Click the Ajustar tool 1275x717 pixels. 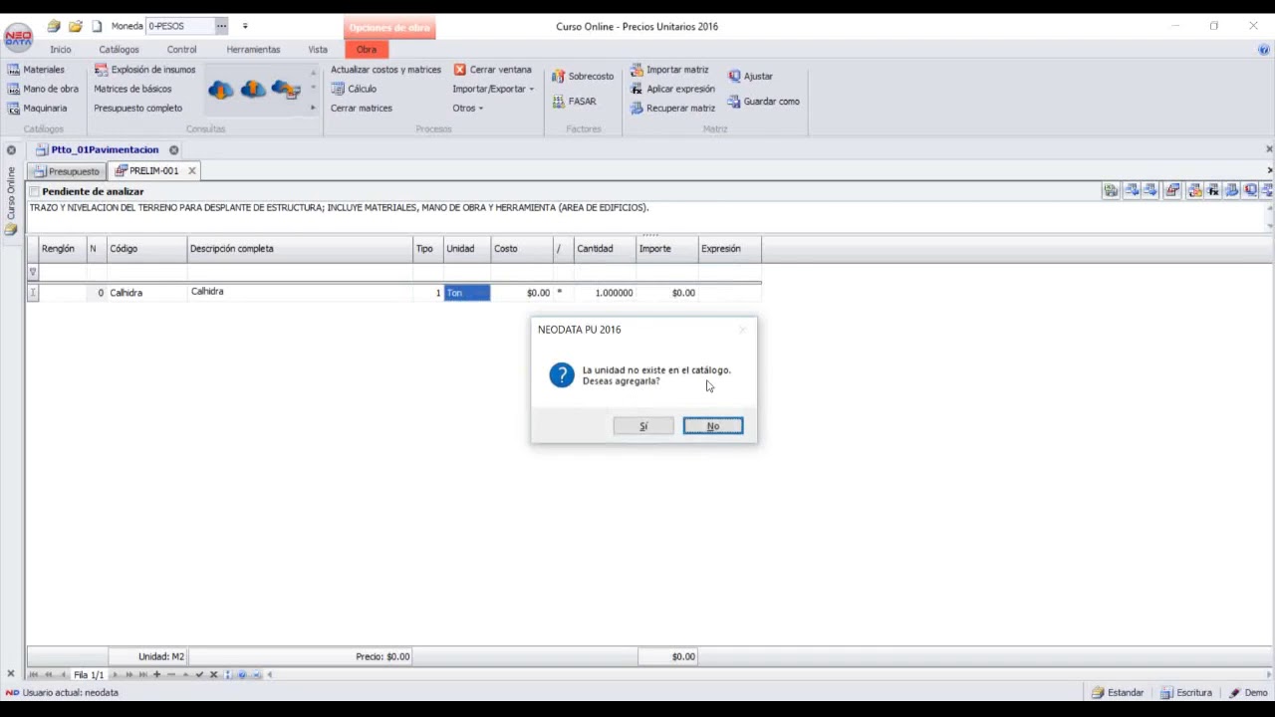[x=750, y=76]
